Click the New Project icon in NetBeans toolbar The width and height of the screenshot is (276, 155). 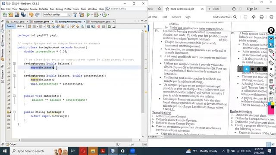tap(11, 15)
